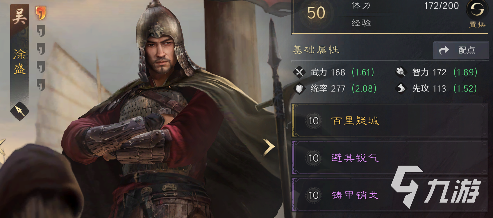The height and width of the screenshot is (218, 493).
Task: Toggle the third gray advancement marker
Action: pyautogui.click(x=41, y=67)
